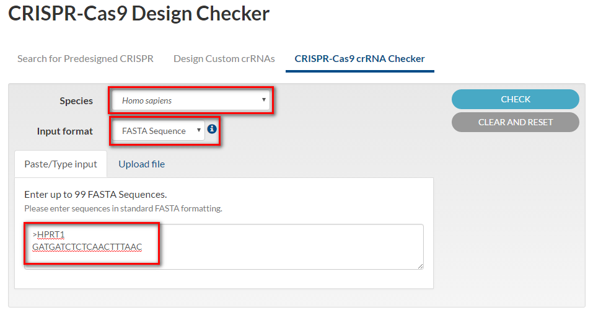The height and width of the screenshot is (315, 593).
Task: Click the Enter up to 99 FASTA Sequences text
Action: pyautogui.click(x=95, y=194)
